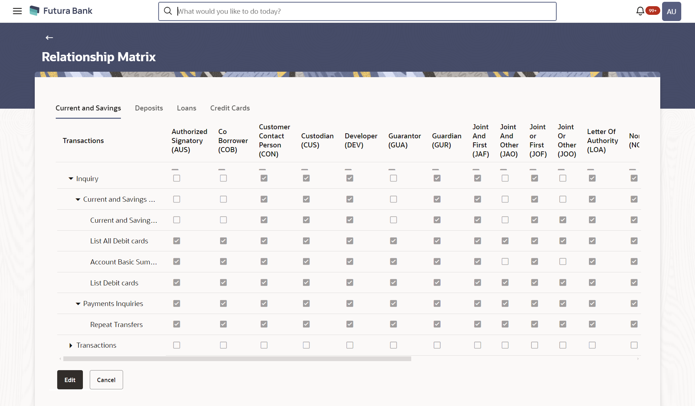The image size is (695, 406).
Task: Toggle Inquiry checkbox for Authorized Signatory
Action: [177, 178]
